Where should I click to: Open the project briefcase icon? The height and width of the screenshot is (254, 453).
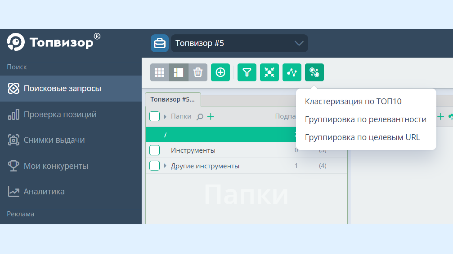160,43
